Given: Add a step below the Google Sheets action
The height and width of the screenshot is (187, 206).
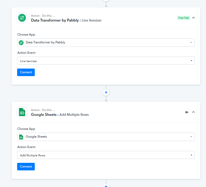Looking at the screenshot, I should (106, 185).
